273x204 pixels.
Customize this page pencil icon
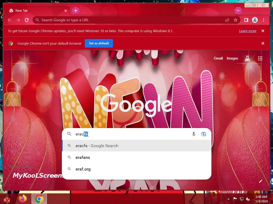point(261,181)
